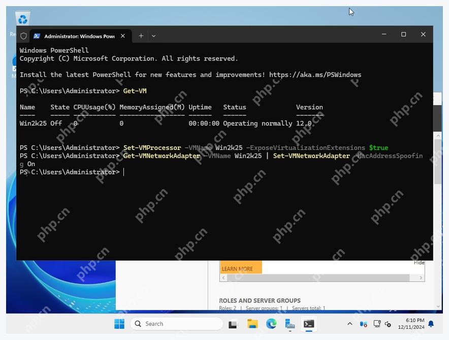Click the Operating normally status text
Viewport: 449px width, 340px height.
point(258,123)
